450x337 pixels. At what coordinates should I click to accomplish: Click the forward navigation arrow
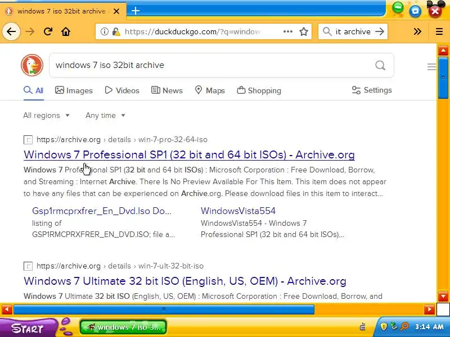tap(30, 31)
